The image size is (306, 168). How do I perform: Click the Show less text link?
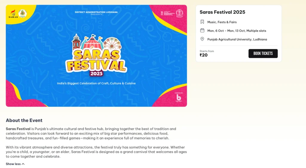tap(13, 164)
